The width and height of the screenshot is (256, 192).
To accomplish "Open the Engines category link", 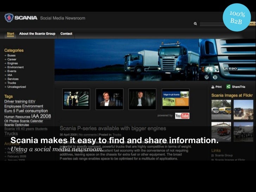I will click(x=12, y=63).
